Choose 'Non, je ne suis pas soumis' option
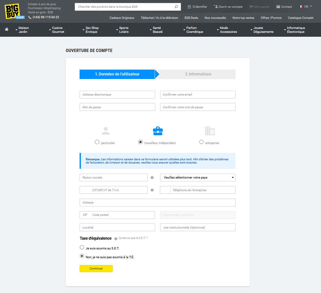This screenshot has height=293, width=321. point(82,256)
